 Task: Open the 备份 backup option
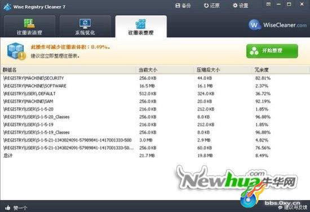point(183,6)
